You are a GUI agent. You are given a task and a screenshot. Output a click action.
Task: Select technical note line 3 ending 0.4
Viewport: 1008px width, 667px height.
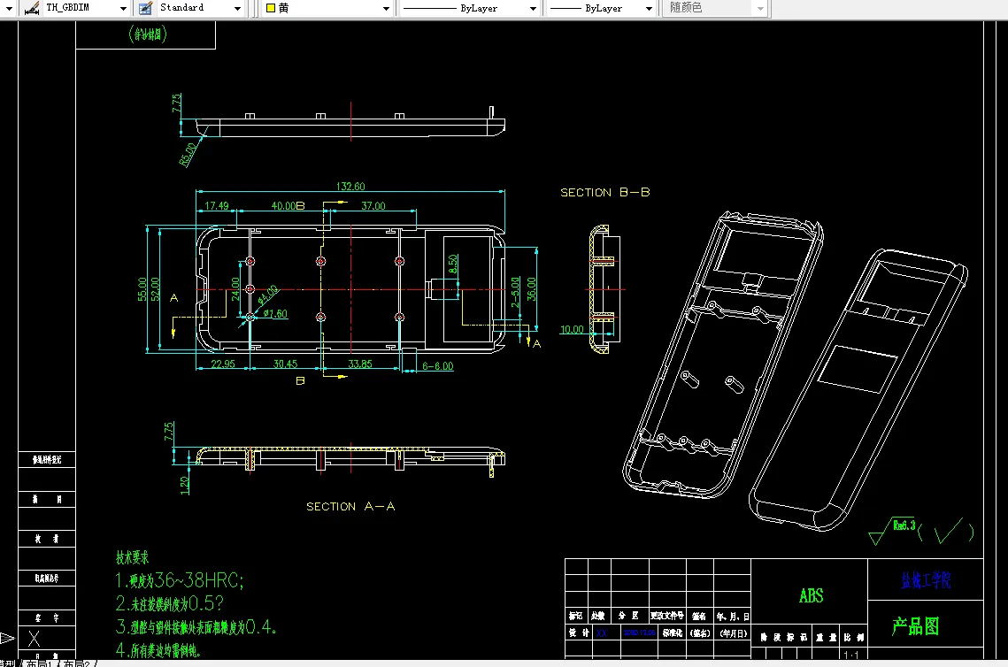[196, 626]
